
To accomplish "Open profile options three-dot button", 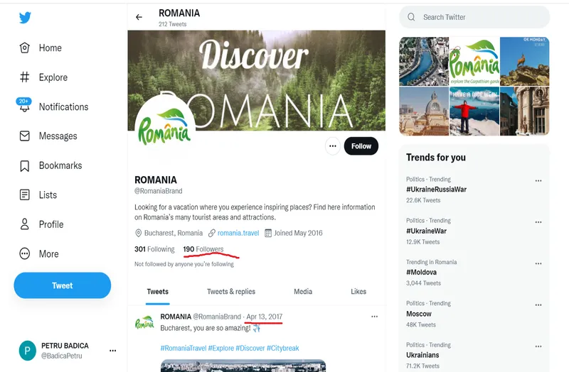I will point(332,146).
